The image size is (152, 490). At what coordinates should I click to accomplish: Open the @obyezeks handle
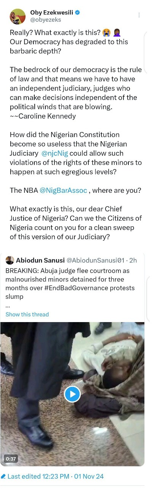point(45,20)
